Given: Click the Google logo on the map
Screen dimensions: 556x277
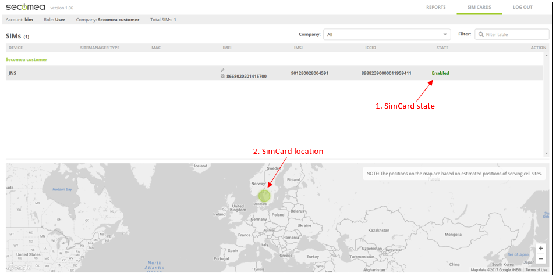Looking at the screenshot, I should (19, 268).
